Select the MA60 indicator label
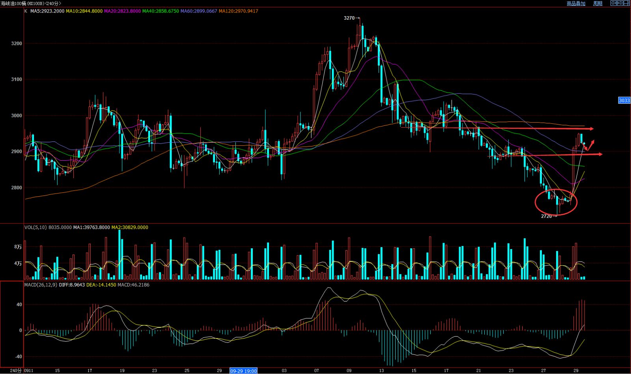Image resolution: width=631 pixels, height=374 pixels. 199,11
